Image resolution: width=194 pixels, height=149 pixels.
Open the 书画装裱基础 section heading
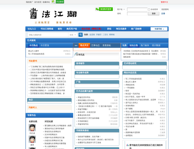[x=82, y=131]
